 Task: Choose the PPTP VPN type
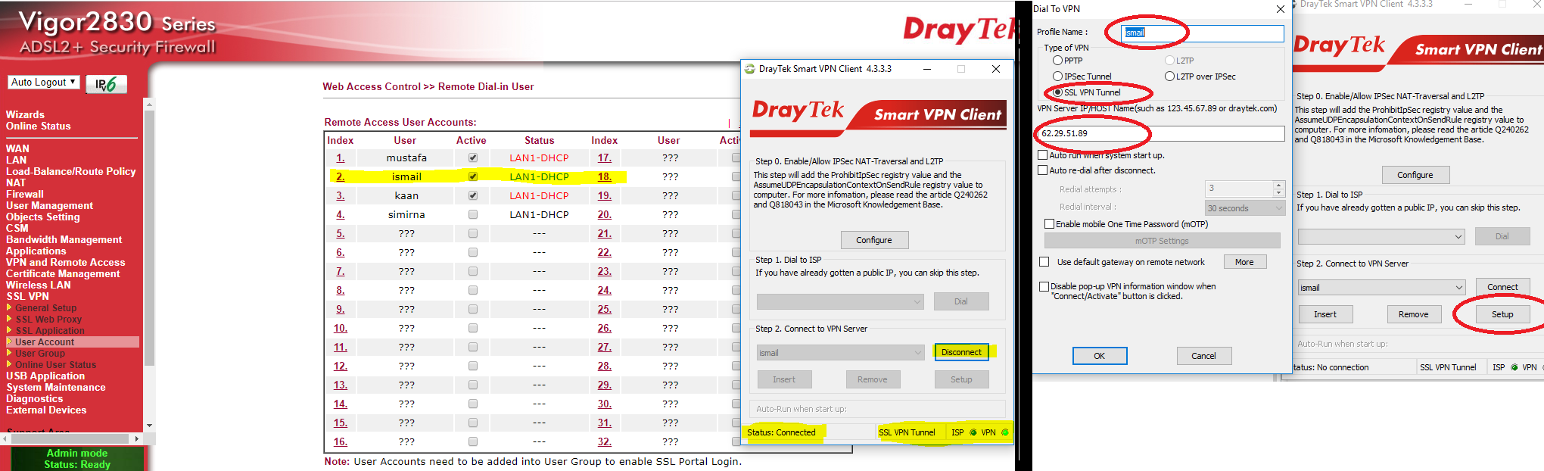[1057, 61]
